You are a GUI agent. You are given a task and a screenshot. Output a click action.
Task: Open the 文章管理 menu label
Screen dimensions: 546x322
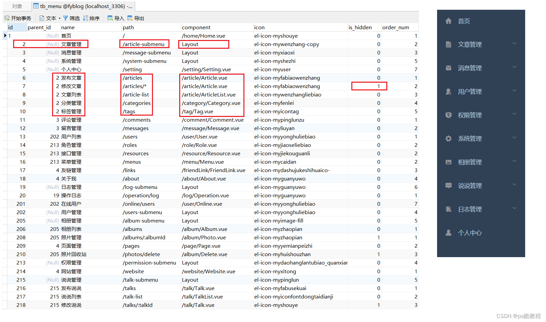pos(470,45)
